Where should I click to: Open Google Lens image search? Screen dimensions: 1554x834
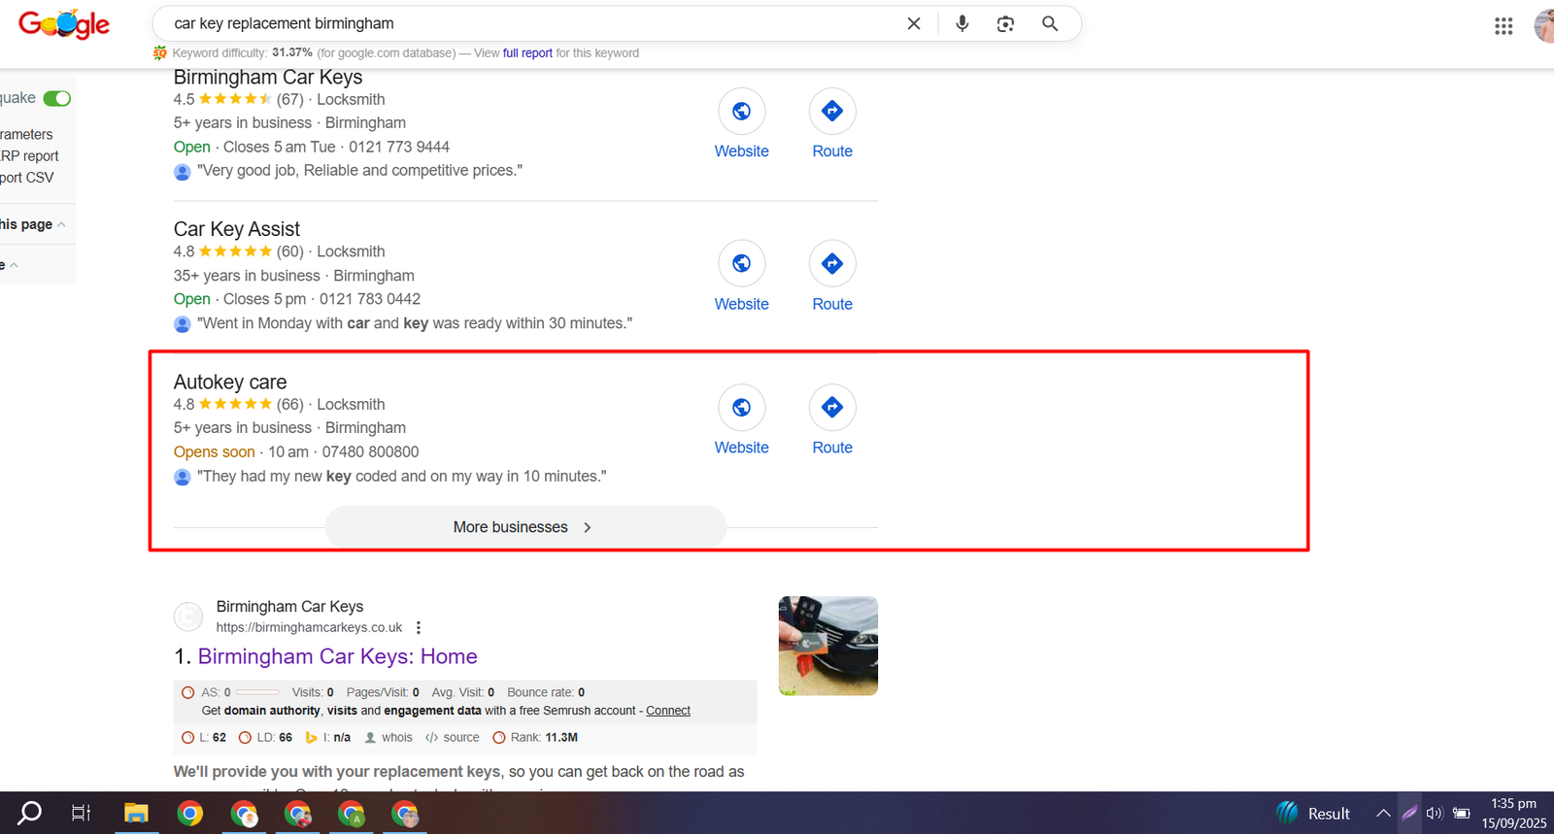click(x=1005, y=23)
